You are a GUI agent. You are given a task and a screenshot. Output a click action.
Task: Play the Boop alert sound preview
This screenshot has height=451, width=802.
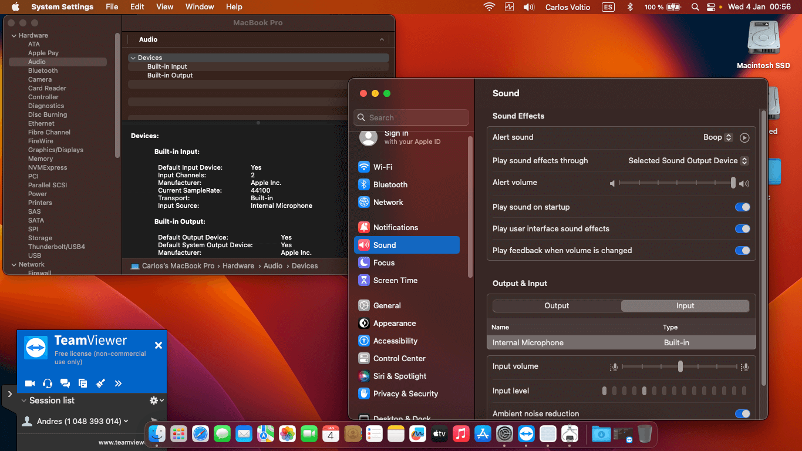pyautogui.click(x=744, y=137)
